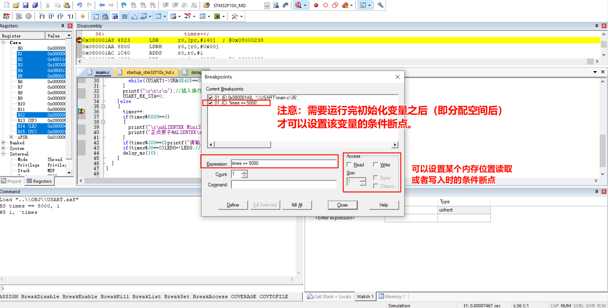Expand the Banked register group
Image resolution: width=608 pixels, height=308 pixels.
point(3,143)
